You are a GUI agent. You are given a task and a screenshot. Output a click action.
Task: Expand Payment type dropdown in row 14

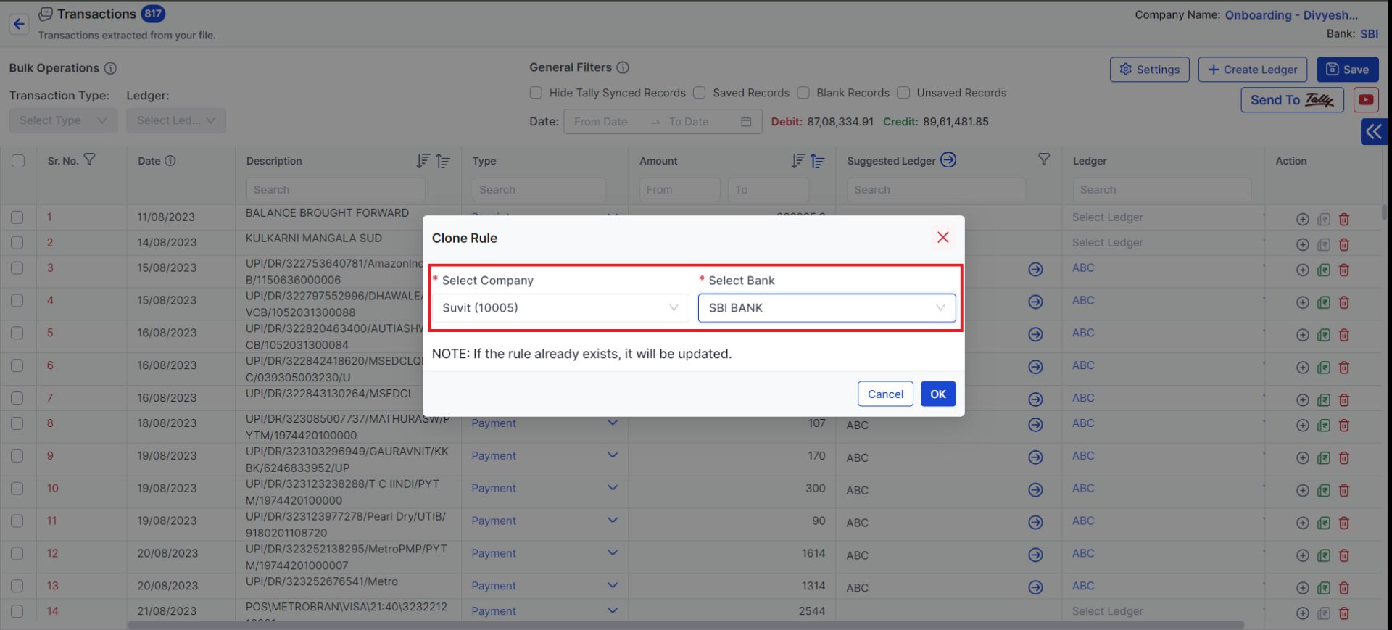[x=613, y=611]
